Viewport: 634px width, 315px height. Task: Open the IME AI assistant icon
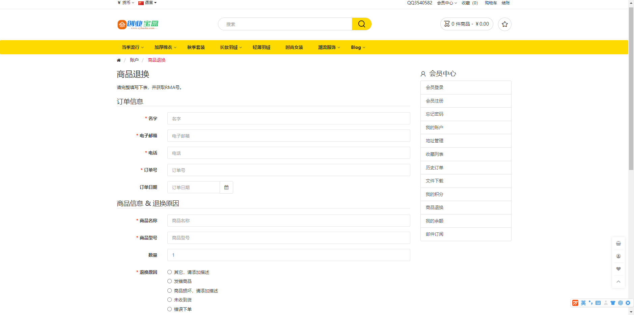pos(620,303)
